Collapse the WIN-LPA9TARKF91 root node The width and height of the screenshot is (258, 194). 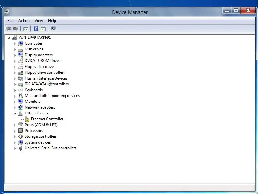pyautogui.click(x=9, y=38)
